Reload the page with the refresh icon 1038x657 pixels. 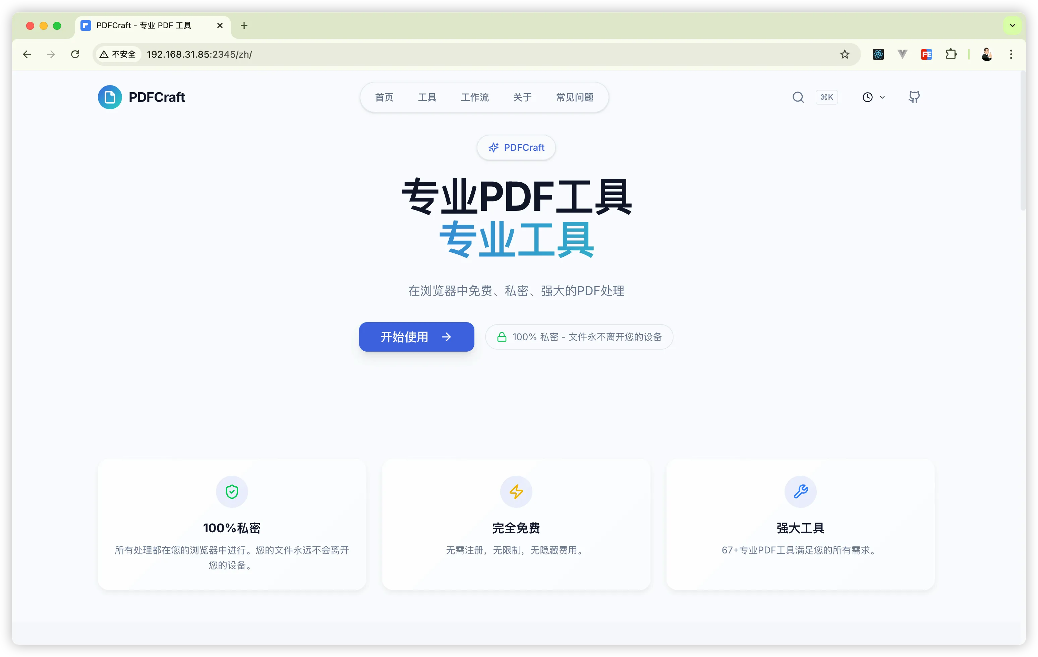75,54
